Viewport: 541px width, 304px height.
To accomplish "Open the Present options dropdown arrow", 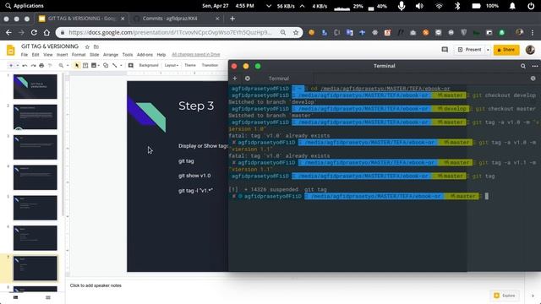I will tap(488, 50).
